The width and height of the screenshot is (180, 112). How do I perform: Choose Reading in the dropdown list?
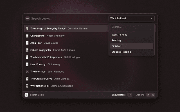click(131, 40)
